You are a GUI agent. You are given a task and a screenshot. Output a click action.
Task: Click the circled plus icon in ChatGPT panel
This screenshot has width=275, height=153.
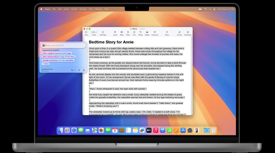click(x=84, y=70)
